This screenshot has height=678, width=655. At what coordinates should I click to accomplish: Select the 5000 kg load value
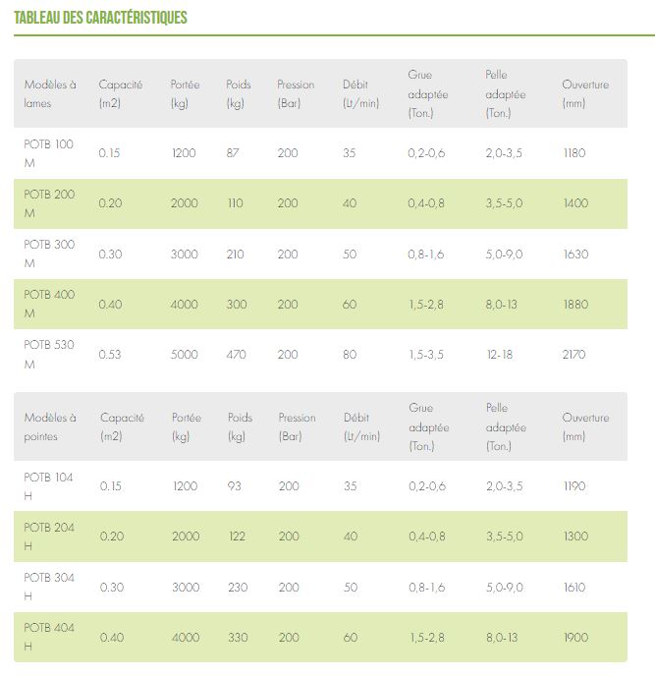click(184, 355)
